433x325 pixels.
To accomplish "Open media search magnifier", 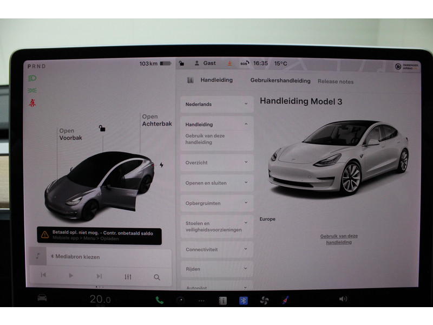I will pyautogui.click(x=157, y=277).
